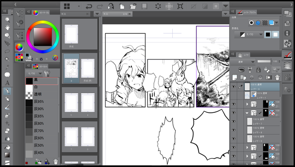Open the blending mode 通常 dropdown
The image size is (295, 167).
pos(243,62)
